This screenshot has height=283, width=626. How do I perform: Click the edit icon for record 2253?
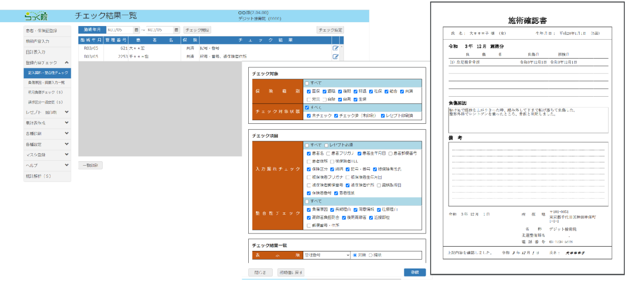coord(335,56)
